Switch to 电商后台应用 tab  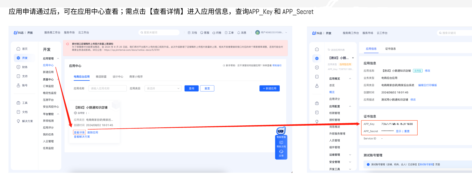coord(82,77)
